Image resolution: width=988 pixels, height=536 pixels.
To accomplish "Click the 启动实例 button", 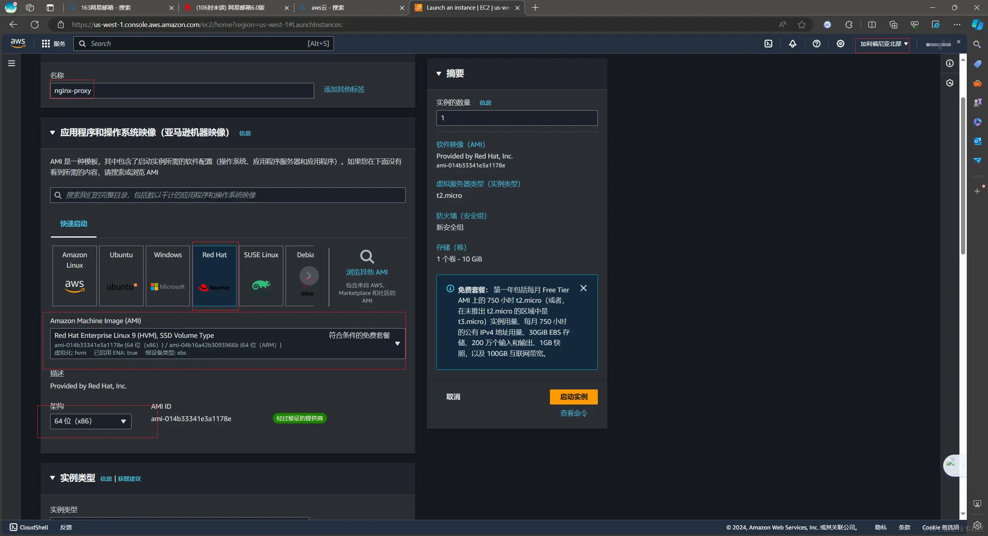I will coord(574,397).
